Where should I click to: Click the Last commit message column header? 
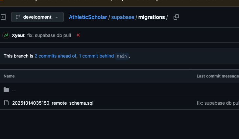click(217, 76)
